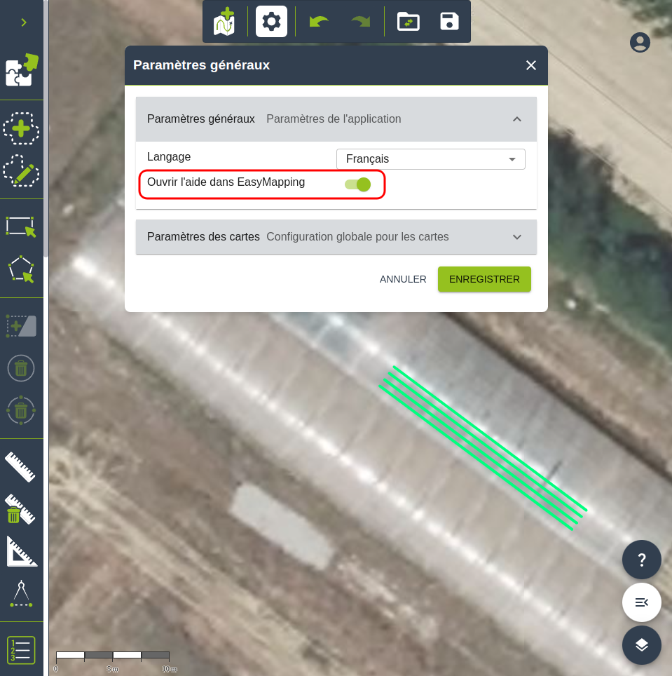Choose the ruler measure tool
This screenshot has height=676, width=672.
21,467
